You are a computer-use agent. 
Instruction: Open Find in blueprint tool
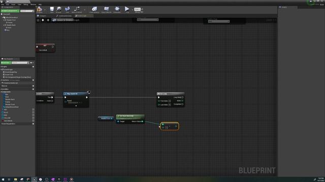tap(68, 10)
